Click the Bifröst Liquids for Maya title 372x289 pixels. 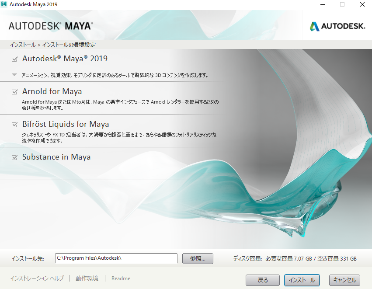point(66,124)
